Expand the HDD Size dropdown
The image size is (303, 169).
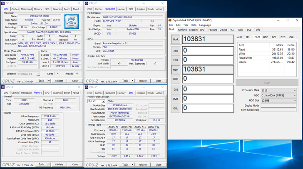tap(278, 100)
